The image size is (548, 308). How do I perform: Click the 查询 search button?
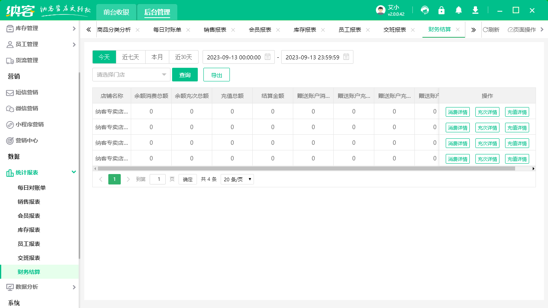pos(185,75)
